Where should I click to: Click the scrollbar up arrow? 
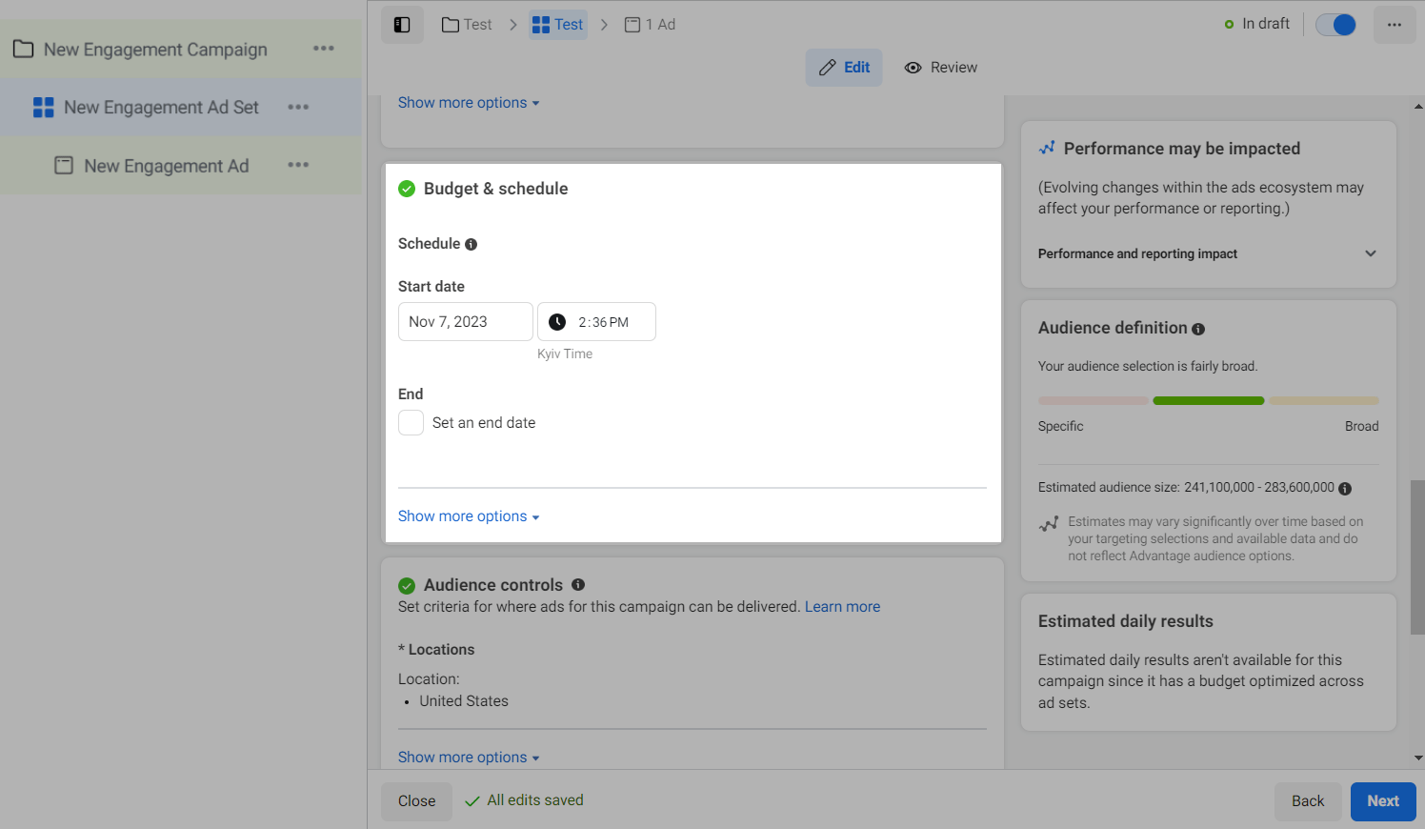(x=1418, y=107)
